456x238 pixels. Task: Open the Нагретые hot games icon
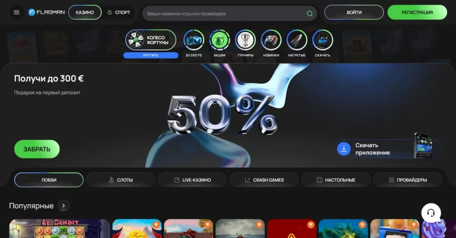coord(297,40)
